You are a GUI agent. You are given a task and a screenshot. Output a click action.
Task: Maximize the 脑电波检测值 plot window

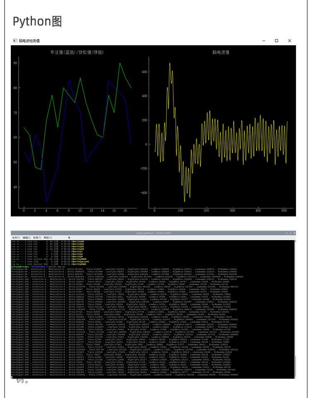point(277,41)
